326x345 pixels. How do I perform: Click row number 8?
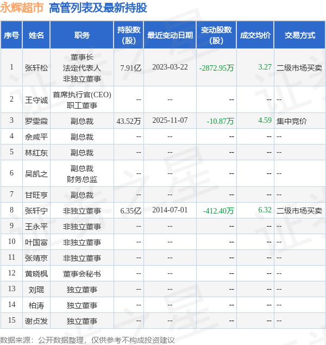[11, 210]
